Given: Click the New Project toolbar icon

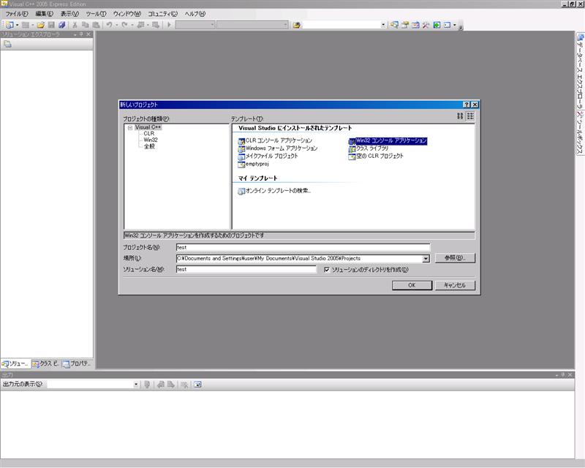Looking at the screenshot, I should pos(10,25).
